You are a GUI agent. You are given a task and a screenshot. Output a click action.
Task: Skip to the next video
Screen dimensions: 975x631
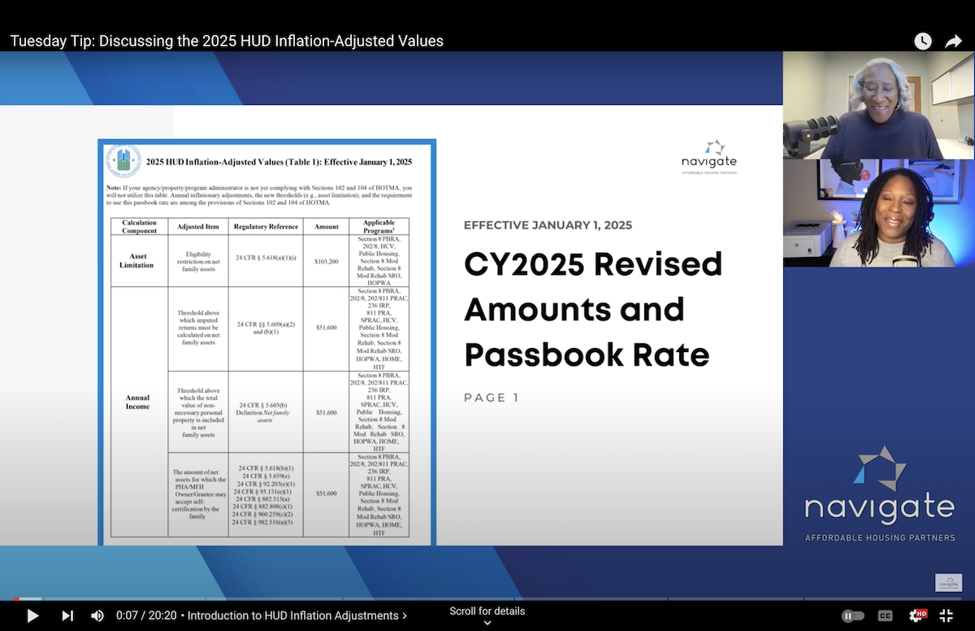pyautogui.click(x=68, y=616)
